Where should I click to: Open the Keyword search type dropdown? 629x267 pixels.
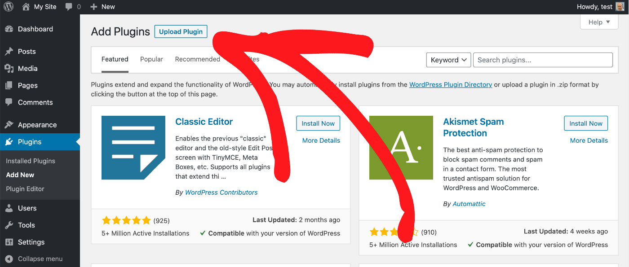(448, 60)
